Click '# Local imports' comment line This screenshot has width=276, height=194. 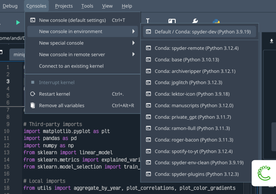(44, 181)
